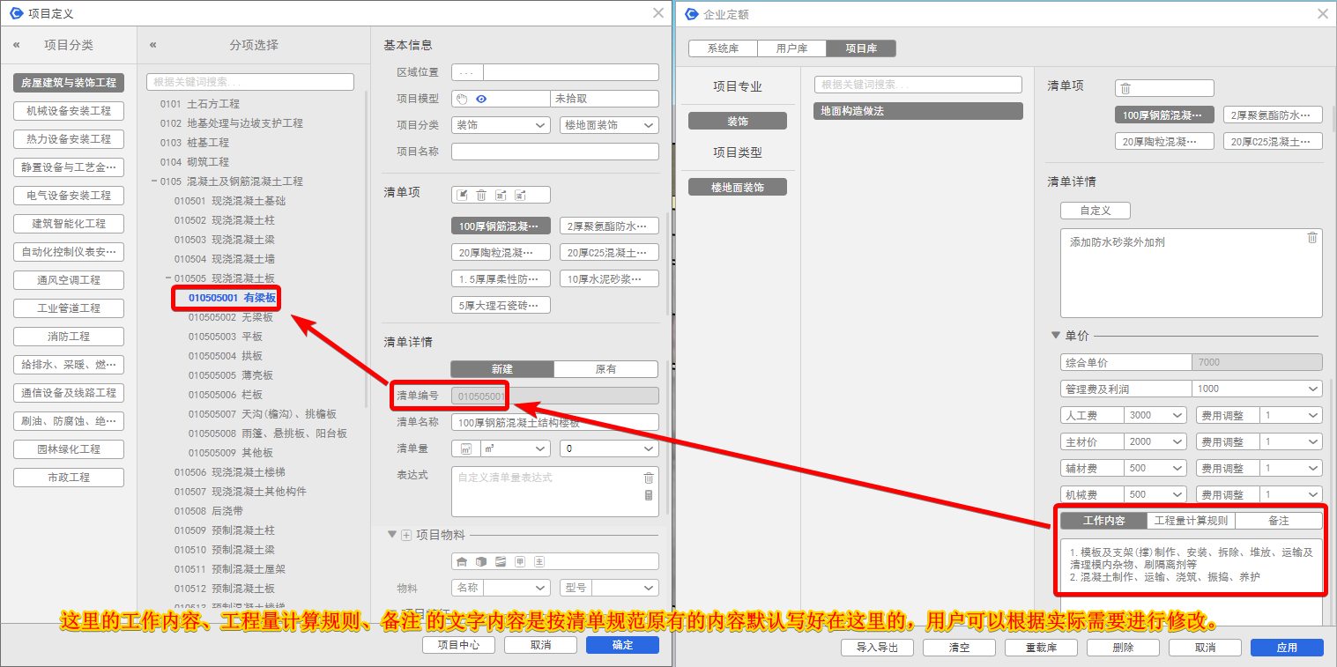1337x667 pixels.
Task: Open the 工作内容 tab
Action: (x=1104, y=521)
